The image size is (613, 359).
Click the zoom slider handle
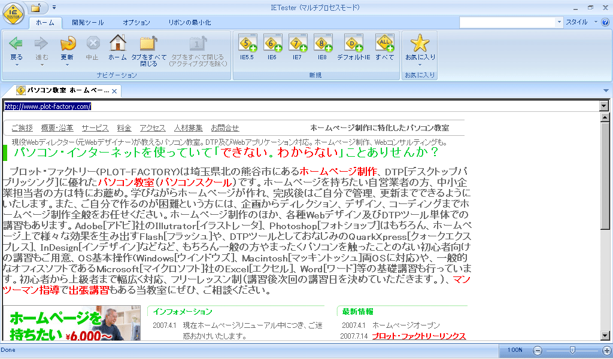click(x=572, y=351)
